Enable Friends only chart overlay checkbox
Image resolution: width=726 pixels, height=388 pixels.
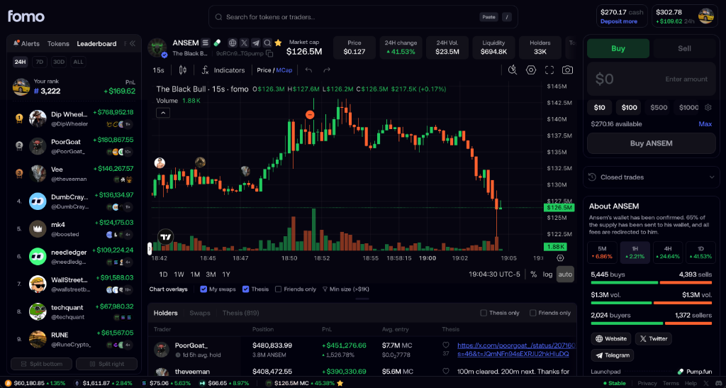pos(278,289)
